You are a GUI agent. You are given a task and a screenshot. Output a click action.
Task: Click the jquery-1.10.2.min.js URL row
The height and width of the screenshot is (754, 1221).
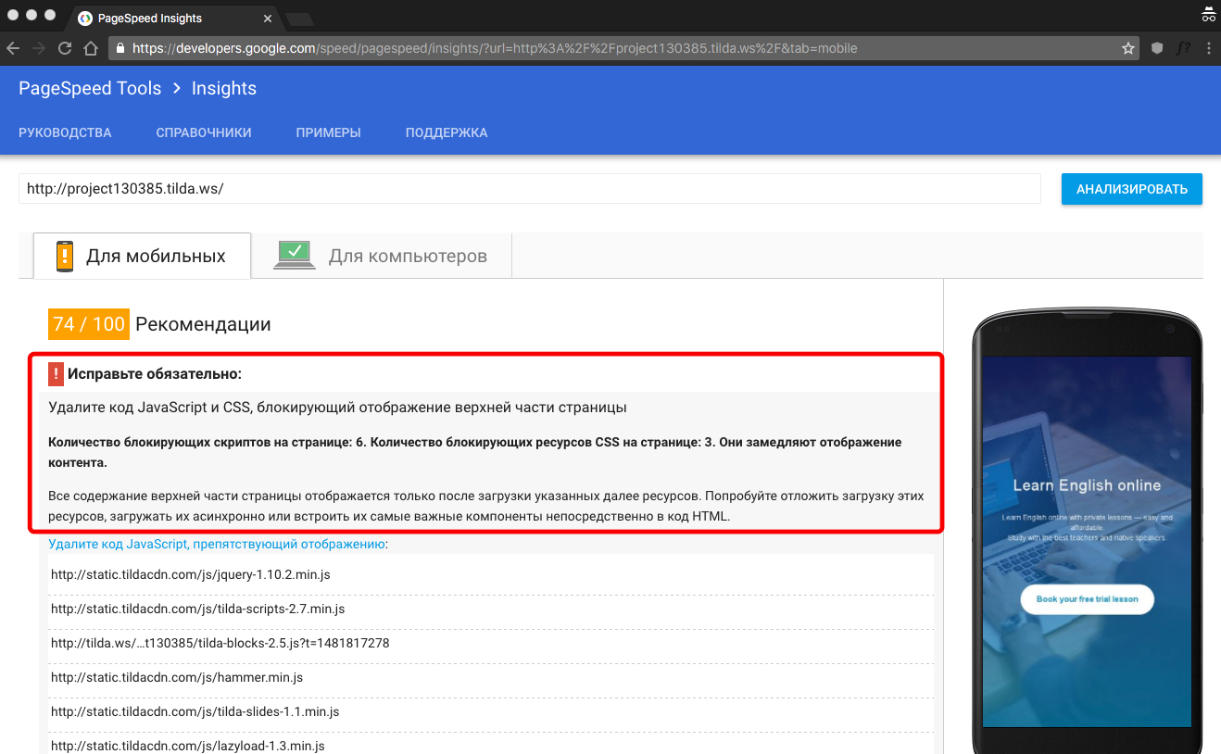[491, 574]
